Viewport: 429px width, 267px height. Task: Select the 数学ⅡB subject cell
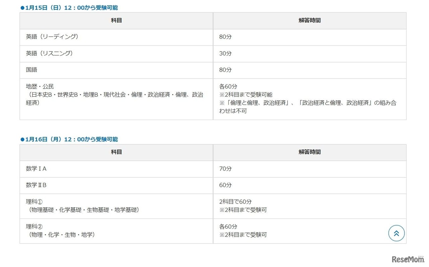coord(36,185)
